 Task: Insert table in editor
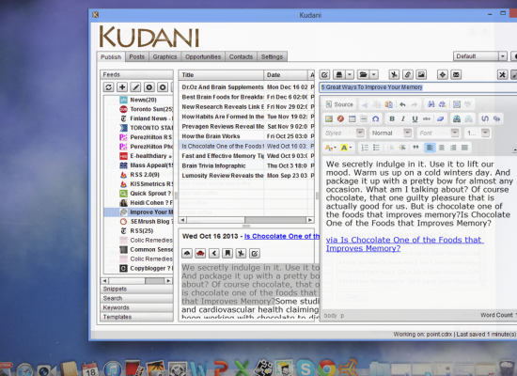pos(352,118)
